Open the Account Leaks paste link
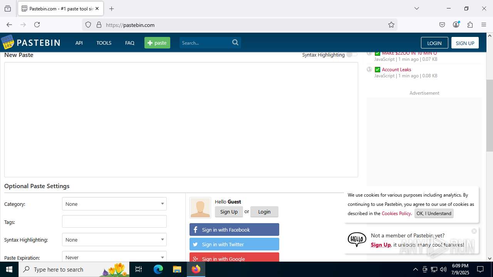The image size is (493, 277). (x=397, y=70)
